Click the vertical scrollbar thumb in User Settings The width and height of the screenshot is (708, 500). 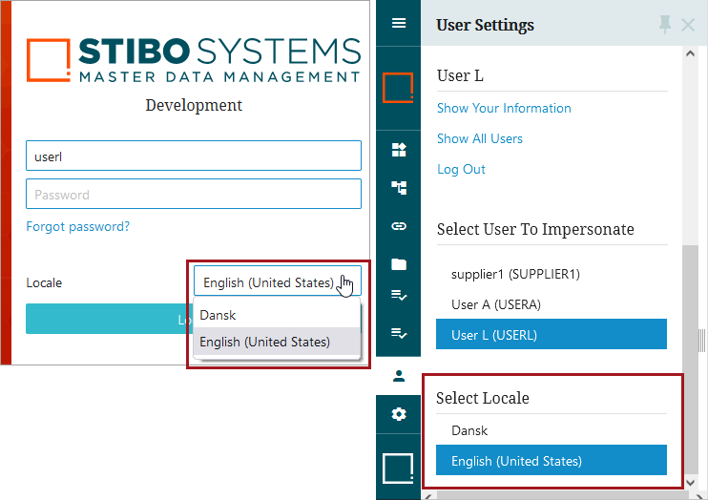(690, 359)
